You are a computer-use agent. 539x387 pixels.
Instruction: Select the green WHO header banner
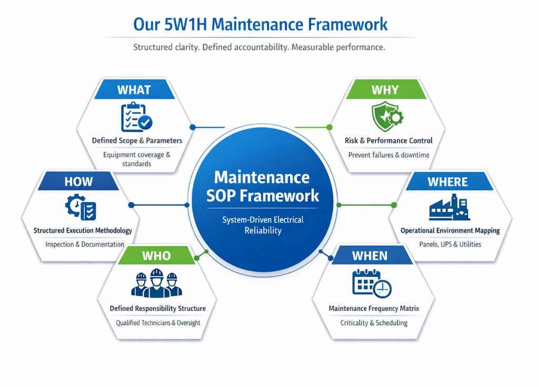coord(156,256)
